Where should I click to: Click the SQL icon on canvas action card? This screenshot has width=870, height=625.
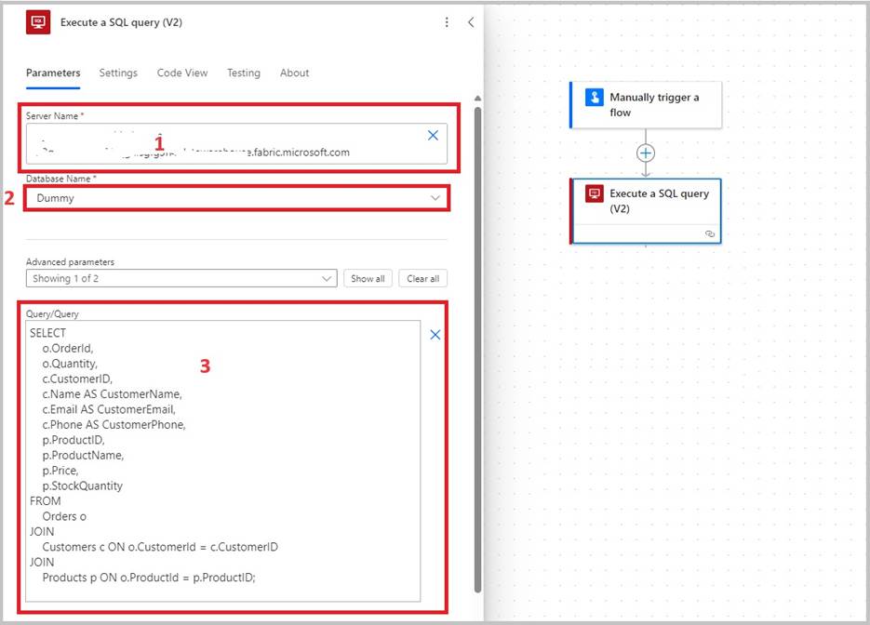click(595, 193)
